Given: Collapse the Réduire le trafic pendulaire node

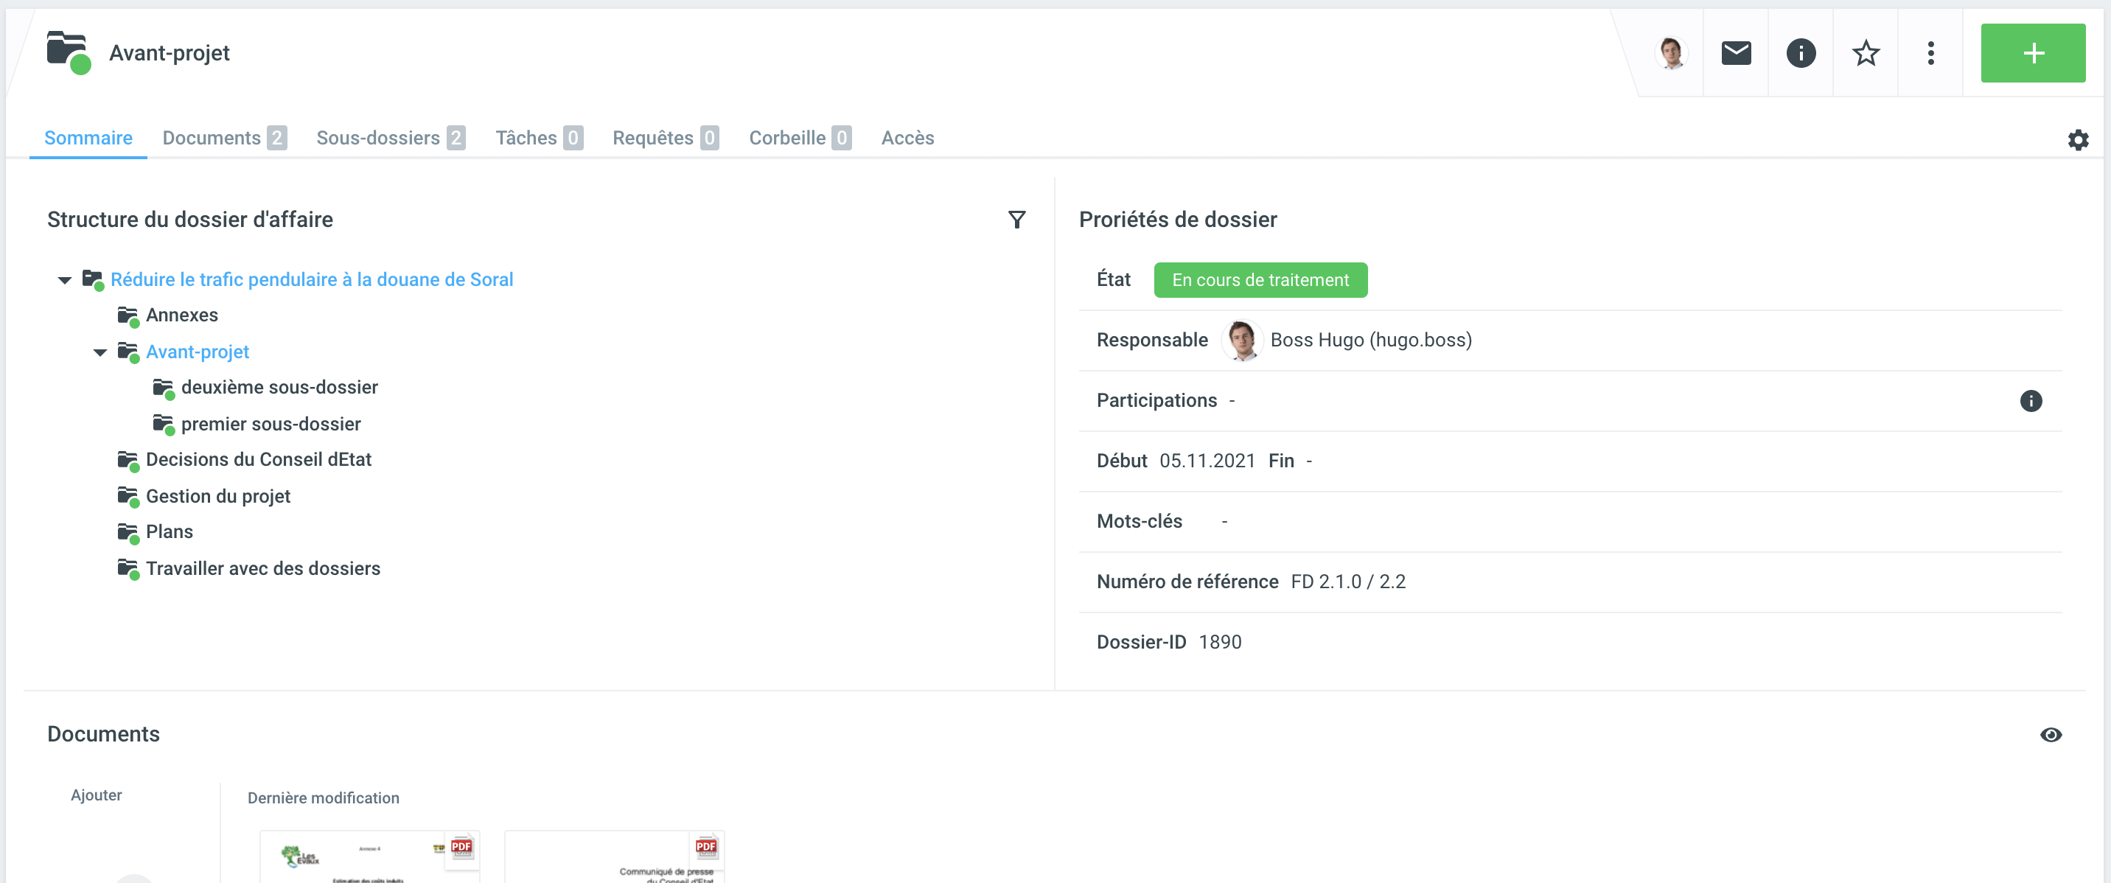Looking at the screenshot, I should click(x=65, y=280).
